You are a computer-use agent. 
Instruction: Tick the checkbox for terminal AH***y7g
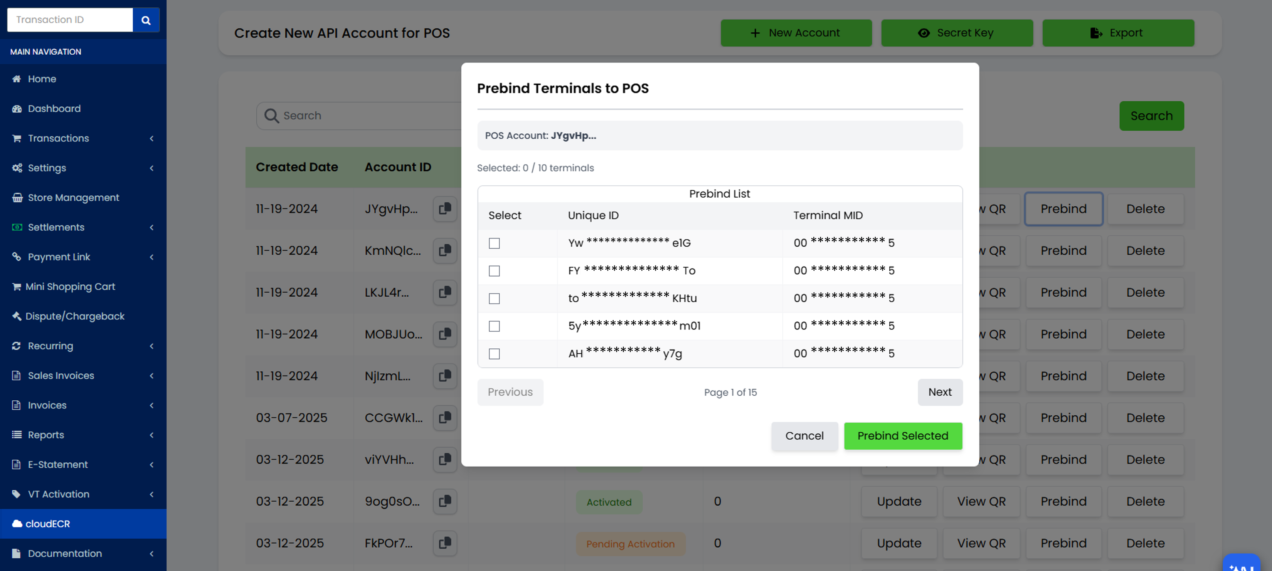(x=494, y=354)
